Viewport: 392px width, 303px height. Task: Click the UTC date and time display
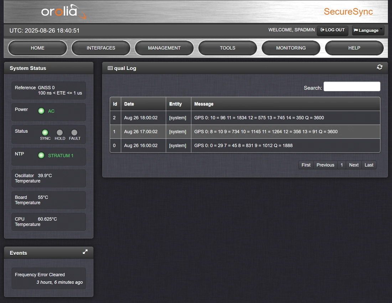(45, 31)
